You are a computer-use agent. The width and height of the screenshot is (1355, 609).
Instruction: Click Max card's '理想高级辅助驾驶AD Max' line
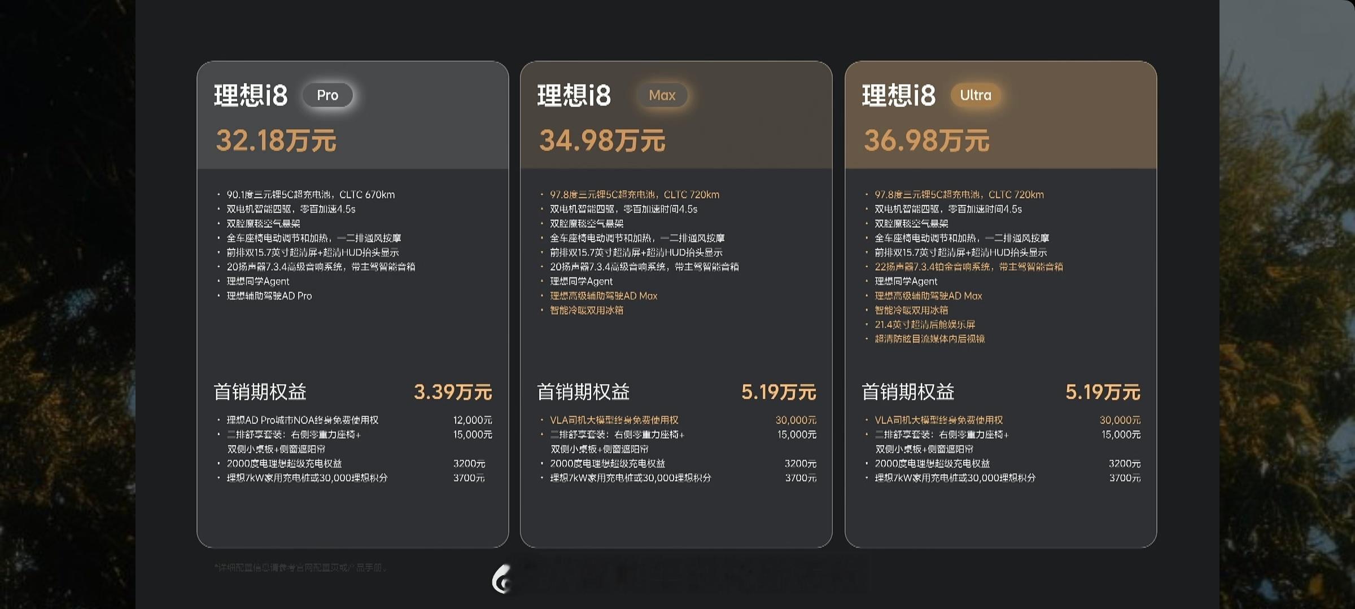tap(604, 296)
